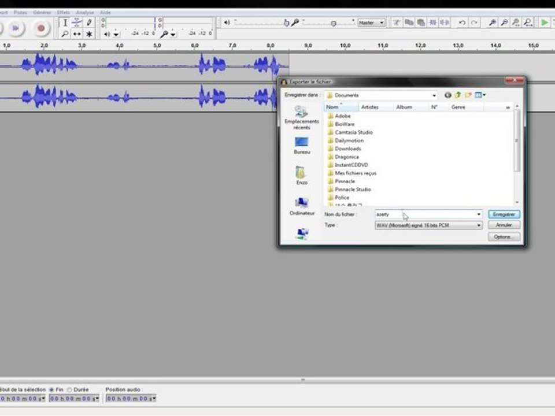The image size is (555, 416).
Task: Open the view menu icon in dialog
Action: coord(480,95)
